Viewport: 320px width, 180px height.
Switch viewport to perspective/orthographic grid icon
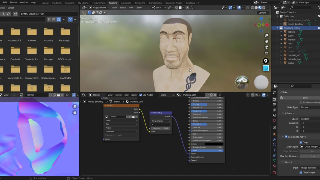[x=266, y=53]
